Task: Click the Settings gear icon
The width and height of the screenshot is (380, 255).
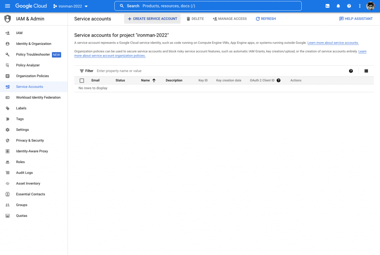Action: (7, 130)
